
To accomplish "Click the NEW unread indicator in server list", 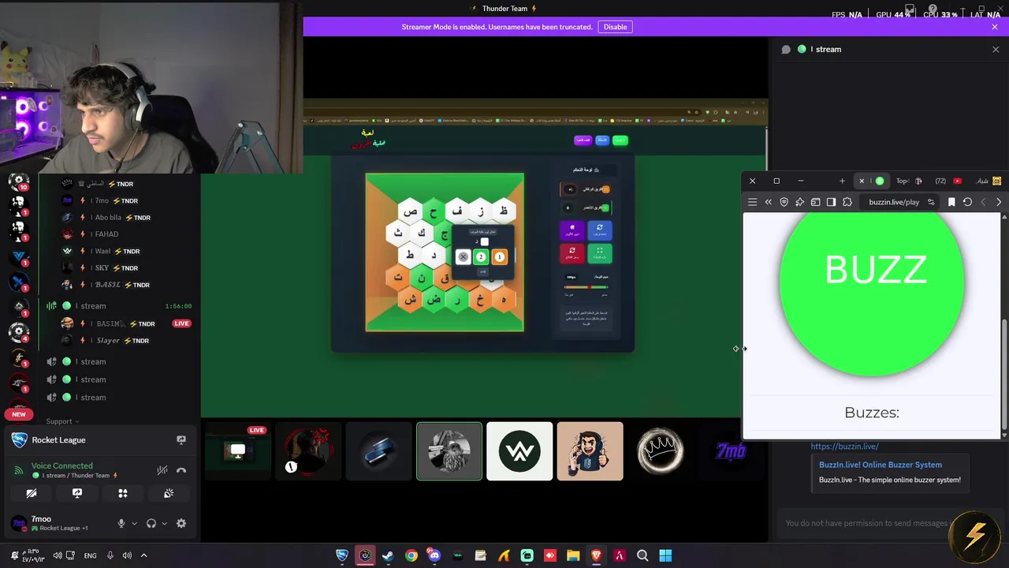I will coord(19,414).
